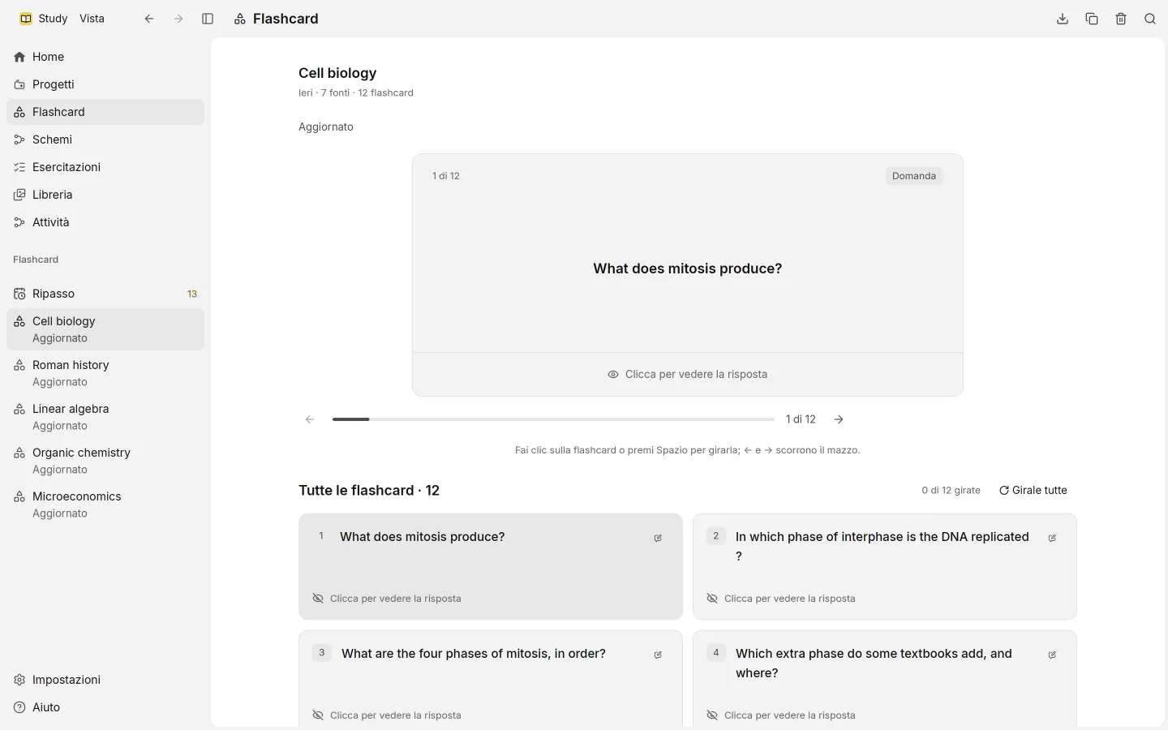Open Home in the sidebar
The image size is (1168, 730).
pos(105,57)
